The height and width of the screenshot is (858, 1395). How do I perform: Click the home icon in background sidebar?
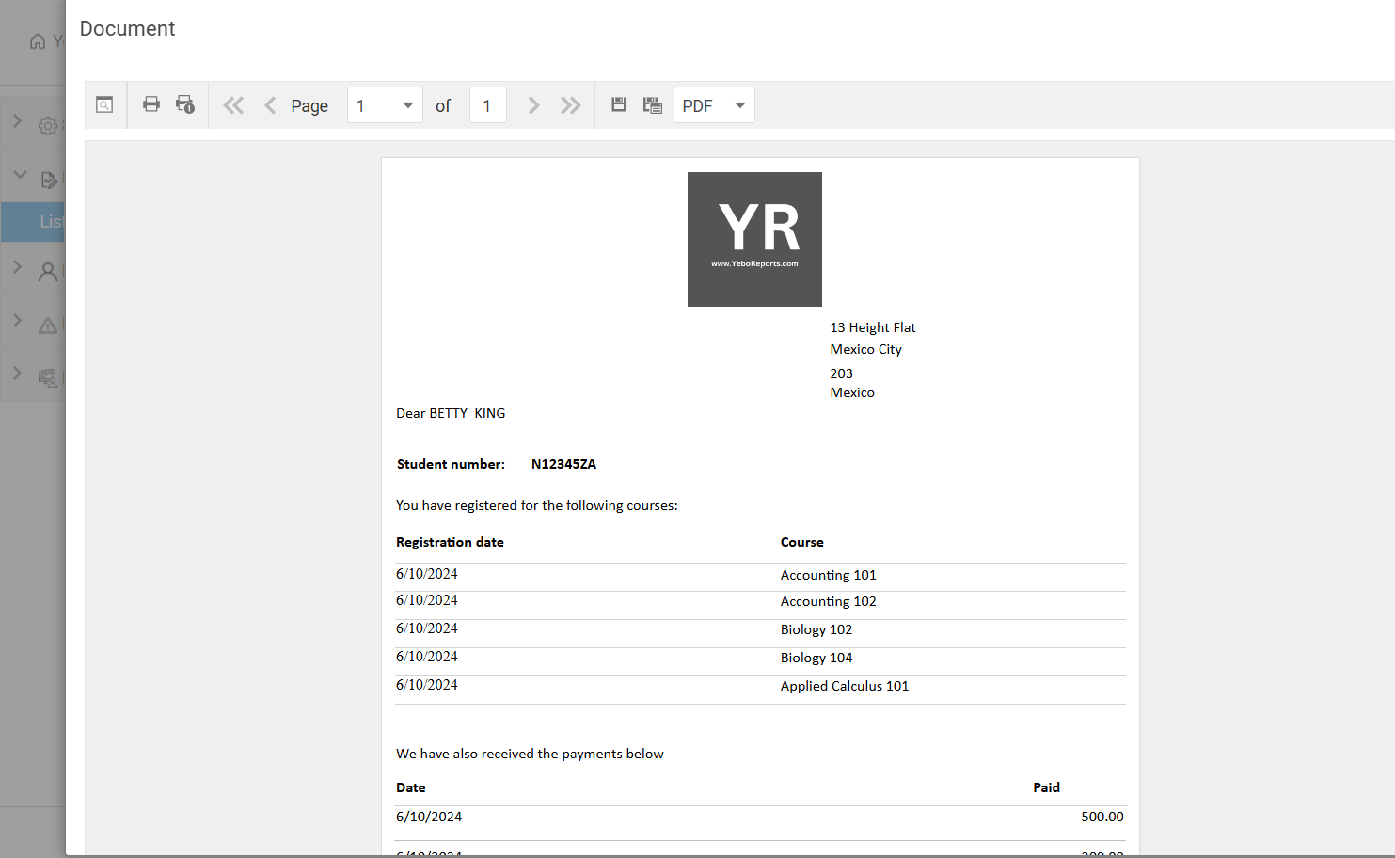38,41
